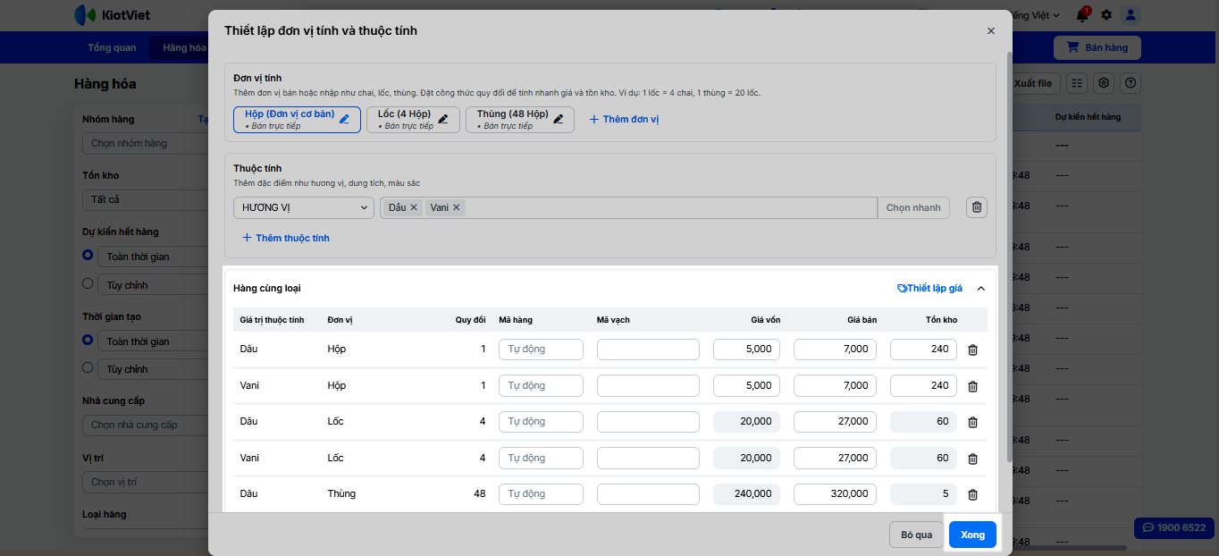The image size is (1219, 556).
Task: Collapse the Hàng cùng loại section
Action: (981, 289)
